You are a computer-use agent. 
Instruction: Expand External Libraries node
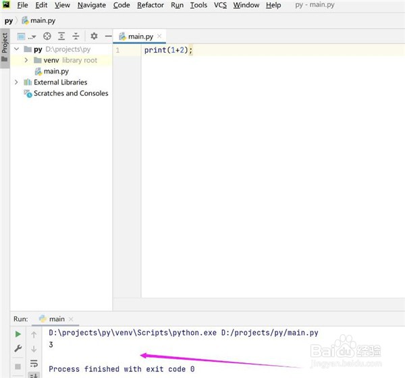[16, 82]
